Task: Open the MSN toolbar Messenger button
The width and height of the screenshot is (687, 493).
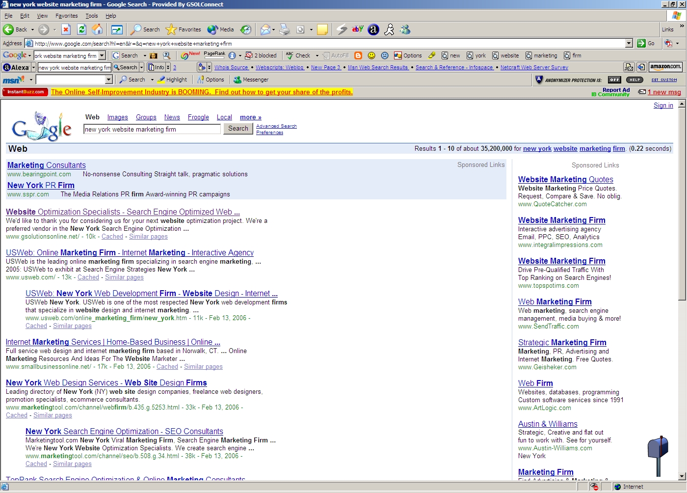Action: pos(251,80)
